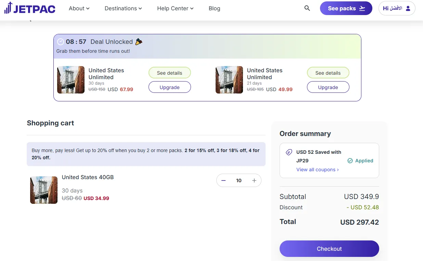
Task: Upgrade to 21 days Unlimited pack
Action: [328, 87]
